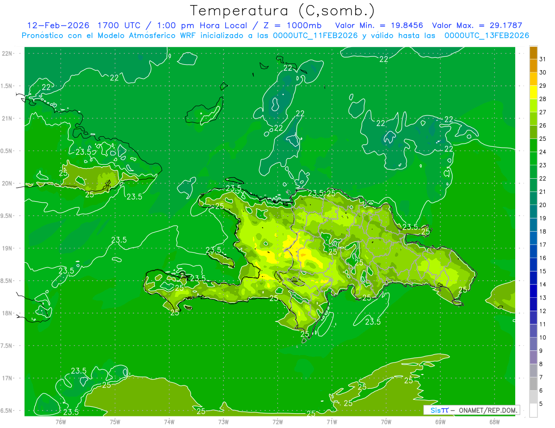Click the 8.5N latitude axis label

6,281
